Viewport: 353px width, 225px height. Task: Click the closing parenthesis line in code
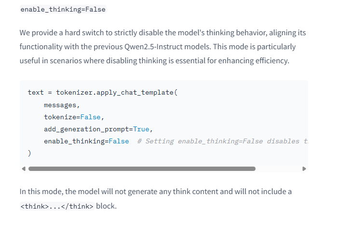point(29,154)
